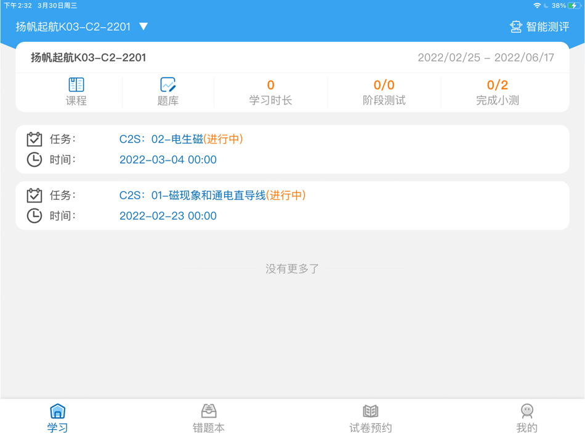Switch to the 试卷预约 tab

point(370,417)
